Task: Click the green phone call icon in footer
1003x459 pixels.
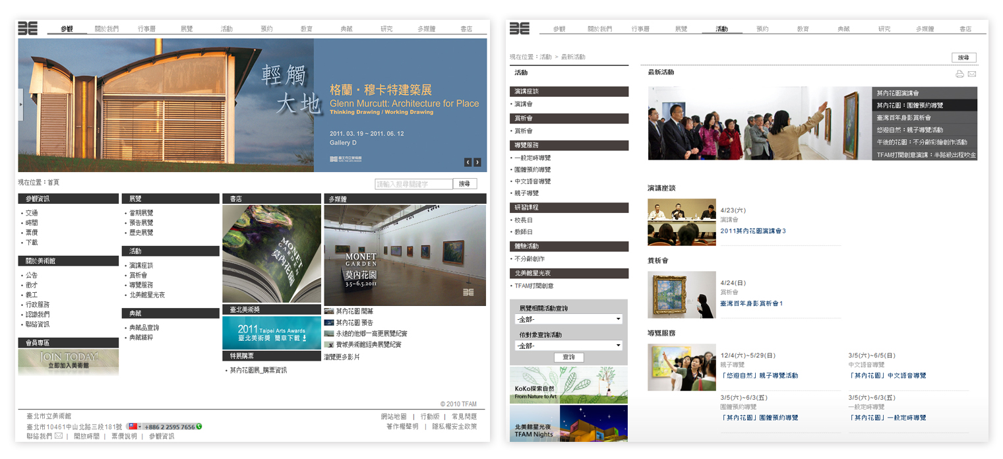Action: pos(199,427)
